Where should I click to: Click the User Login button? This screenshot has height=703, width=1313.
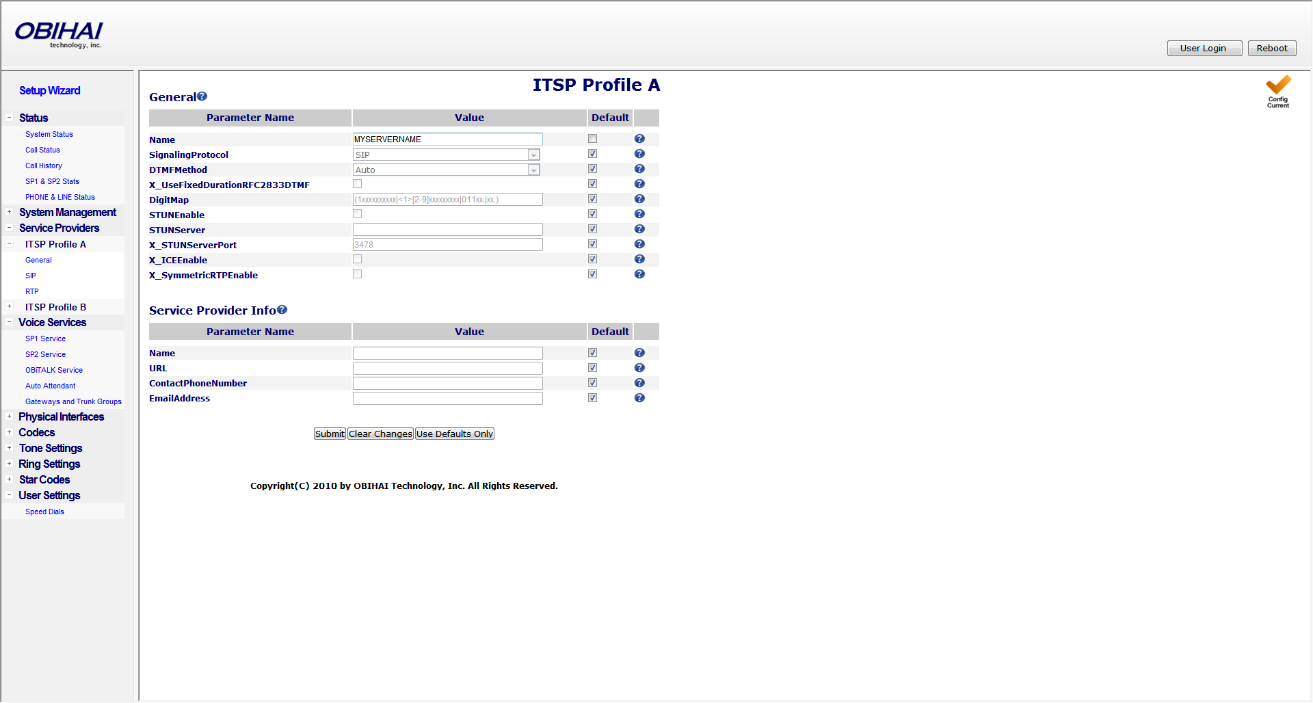click(x=1204, y=49)
